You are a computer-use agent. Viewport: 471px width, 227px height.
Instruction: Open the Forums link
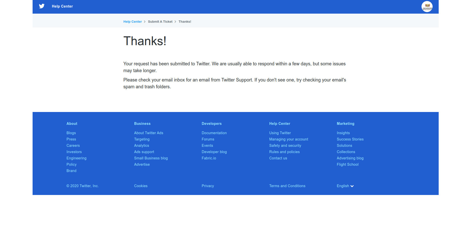pyautogui.click(x=208, y=139)
